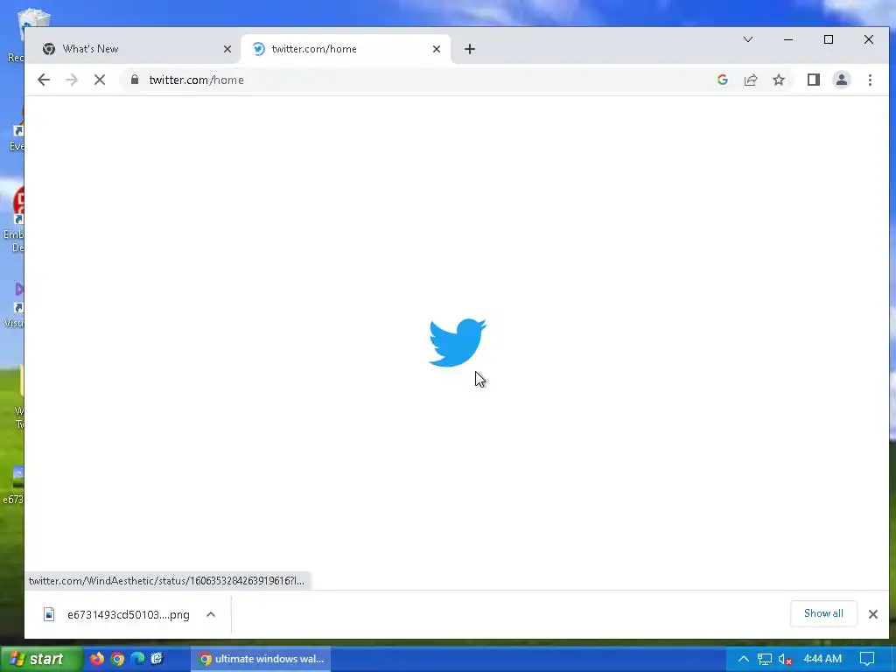Screen dimensions: 896x672
Task: Click the Twitter bird logo
Action: [x=457, y=342]
